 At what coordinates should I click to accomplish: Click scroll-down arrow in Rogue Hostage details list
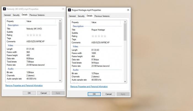125,82
